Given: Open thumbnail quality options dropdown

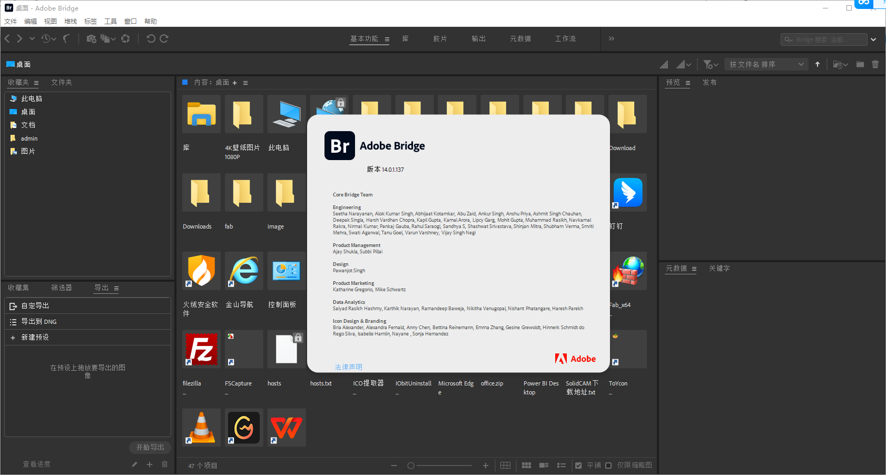Looking at the screenshot, I should [x=684, y=64].
